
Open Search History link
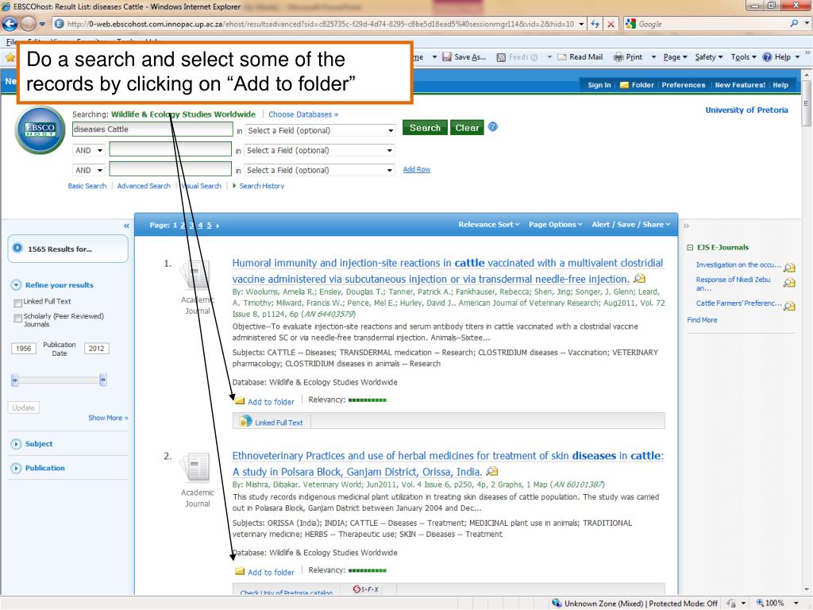(x=262, y=186)
